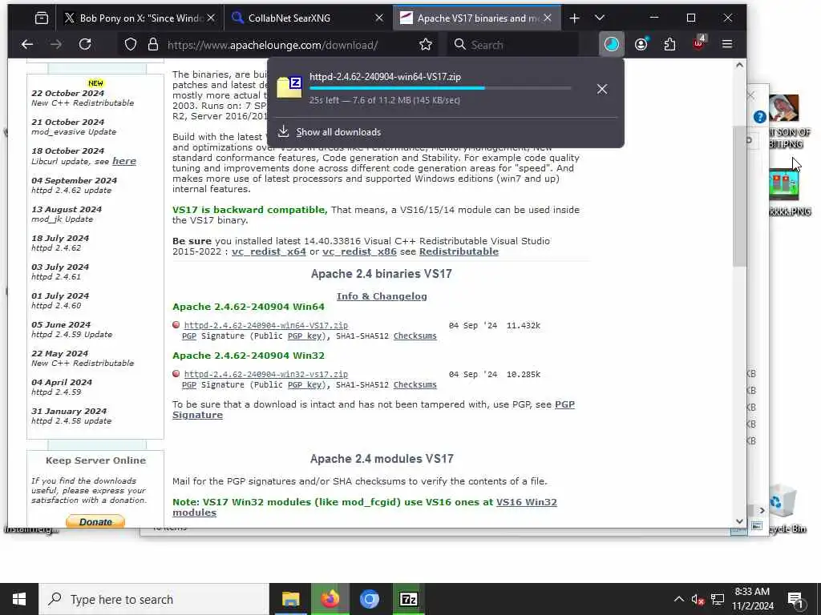Click the network tray icon
The height and width of the screenshot is (615, 821).
pos(718,599)
